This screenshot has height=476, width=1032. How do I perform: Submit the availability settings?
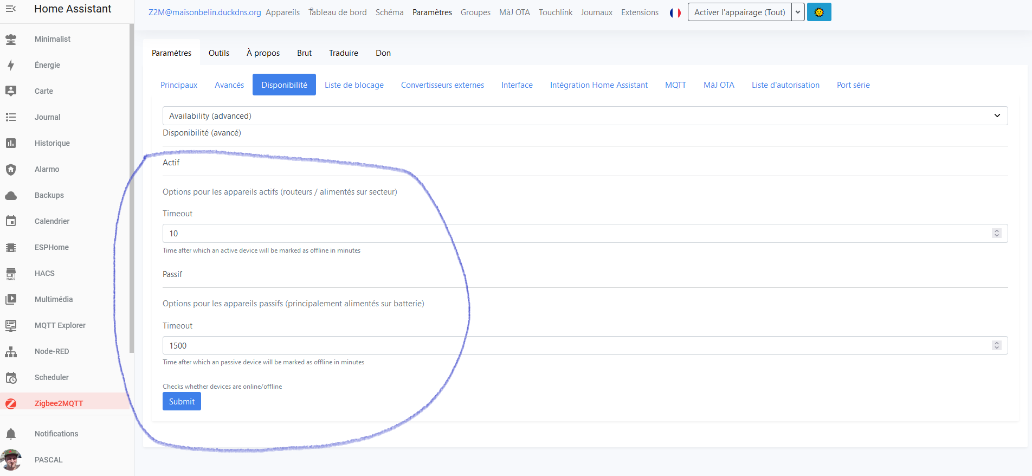point(182,401)
